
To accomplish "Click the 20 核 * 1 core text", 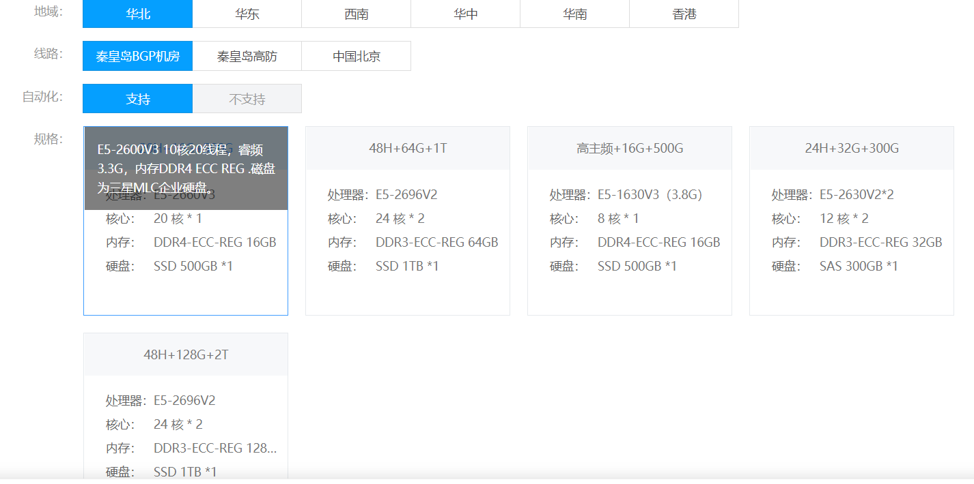I will click(x=178, y=219).
